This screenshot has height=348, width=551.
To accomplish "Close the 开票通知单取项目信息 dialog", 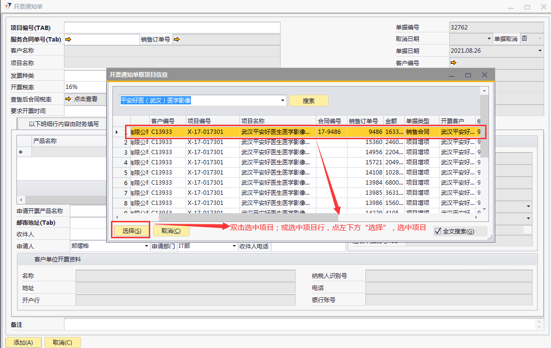I will click(x=484, y=75).
